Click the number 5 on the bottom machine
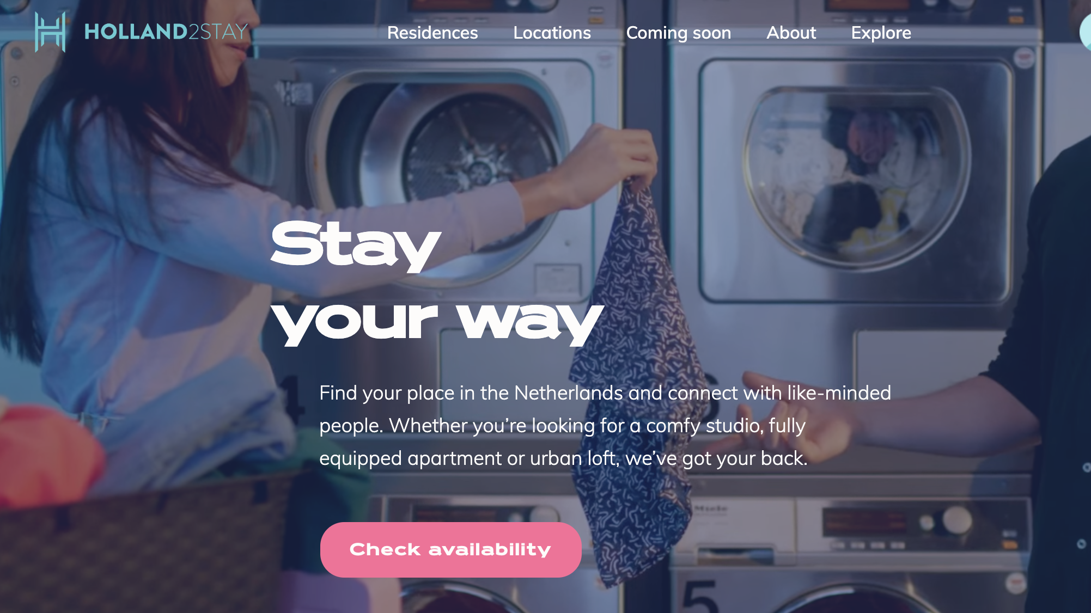This screenshot has width=1091, height=613. [700, 596]
